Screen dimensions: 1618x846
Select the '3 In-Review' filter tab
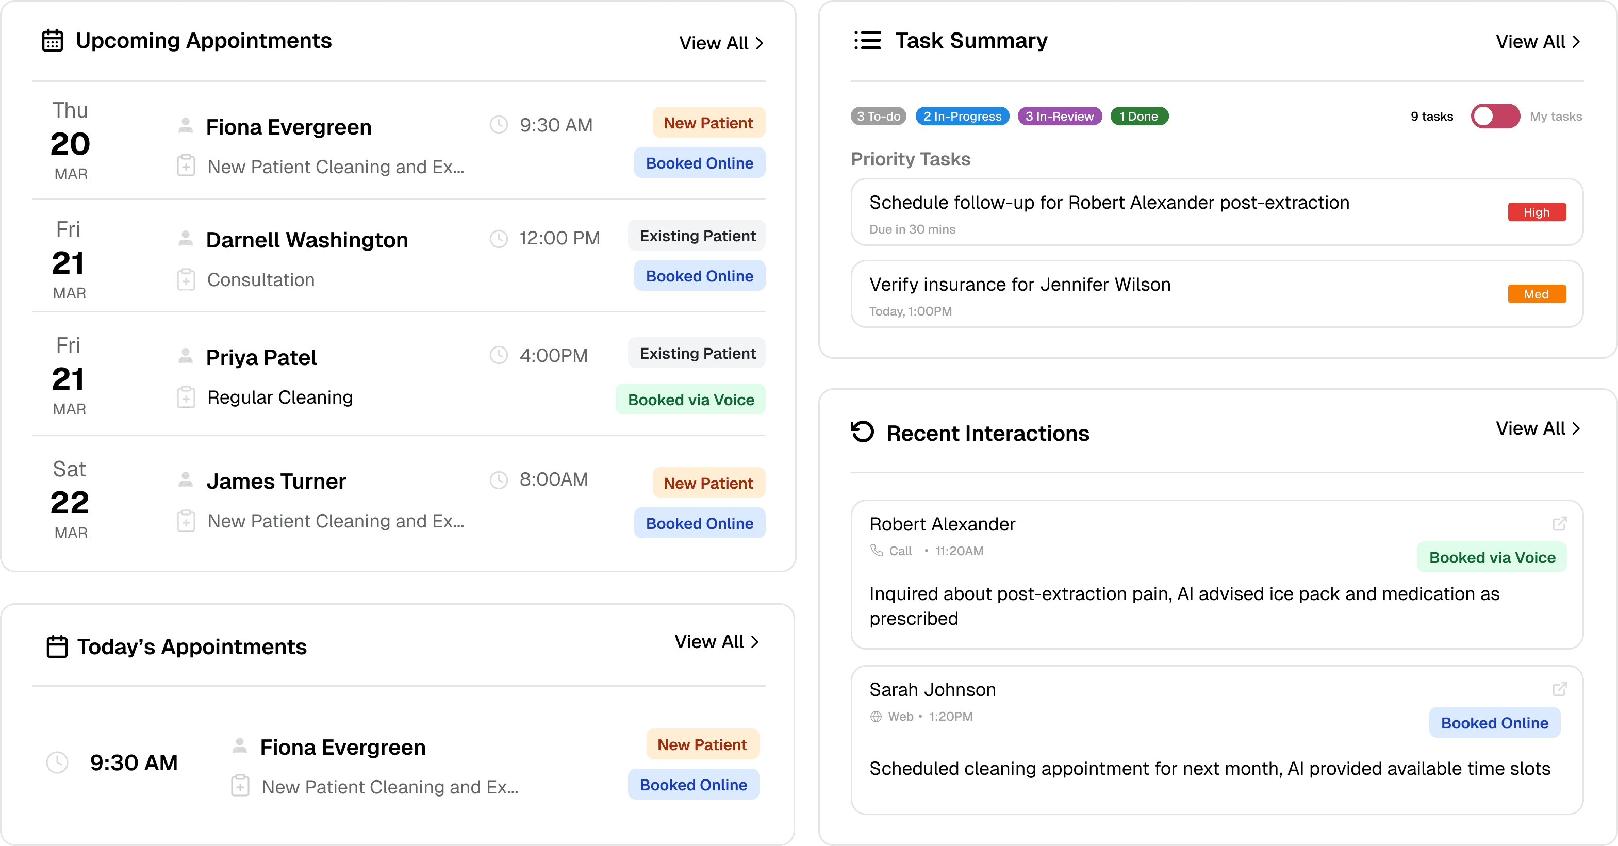(1059, 116)
